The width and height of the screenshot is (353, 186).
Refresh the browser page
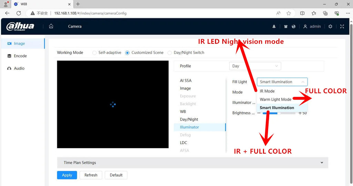click(19, 13)
